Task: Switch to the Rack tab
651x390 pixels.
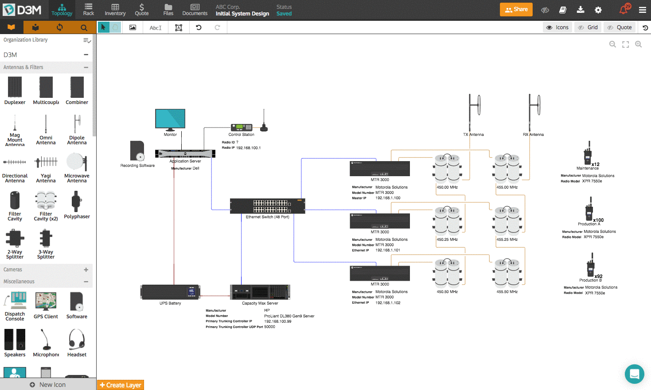Action: pyautogui.click(x=88, y=9)
